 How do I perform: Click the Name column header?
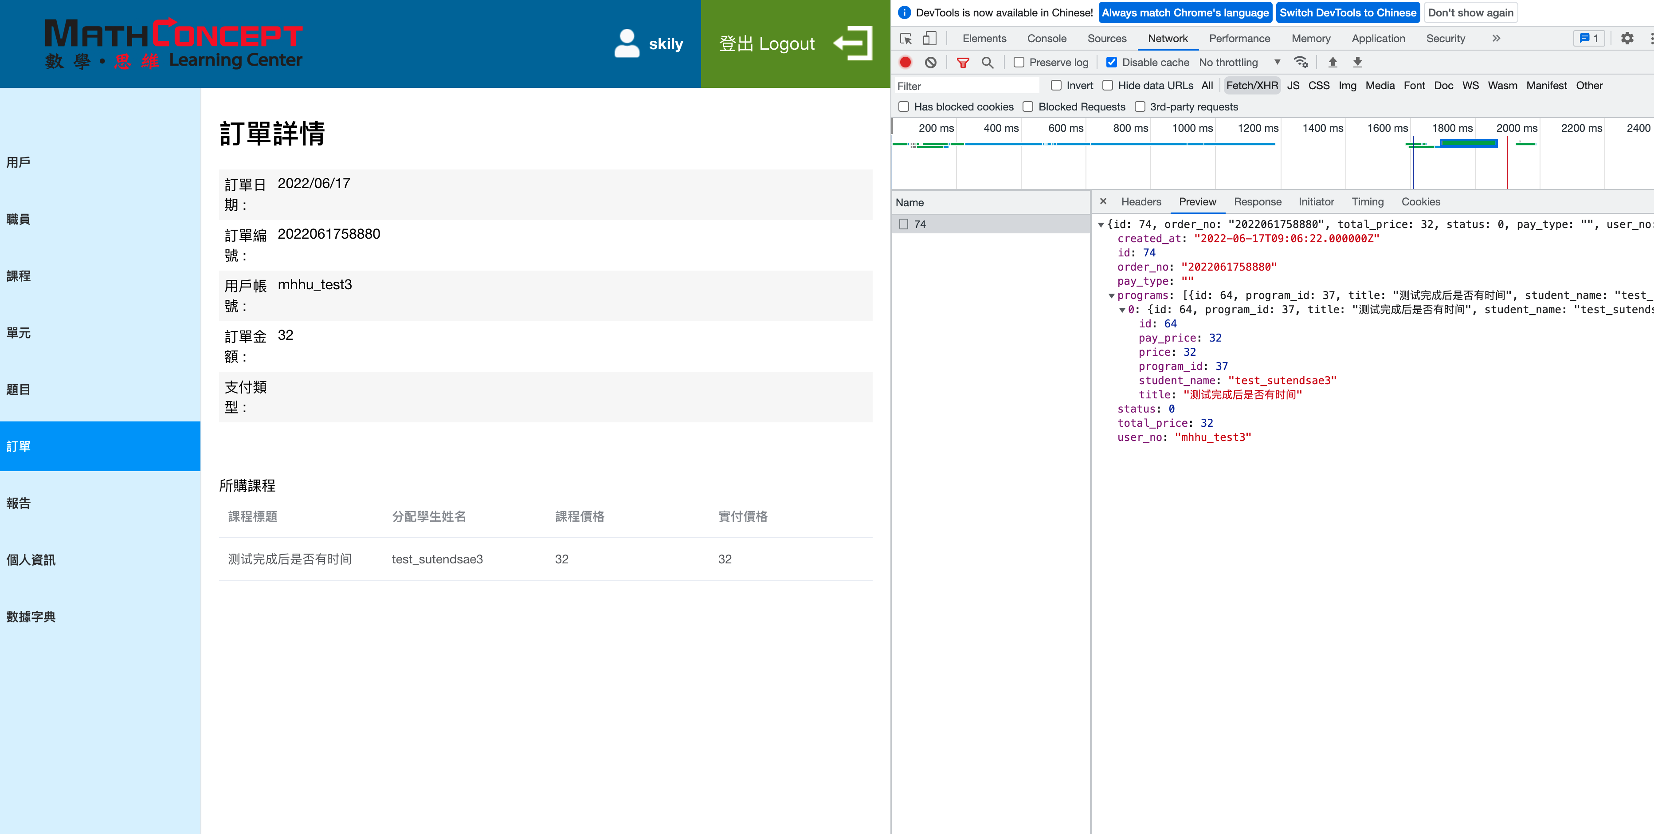[992, 202]
